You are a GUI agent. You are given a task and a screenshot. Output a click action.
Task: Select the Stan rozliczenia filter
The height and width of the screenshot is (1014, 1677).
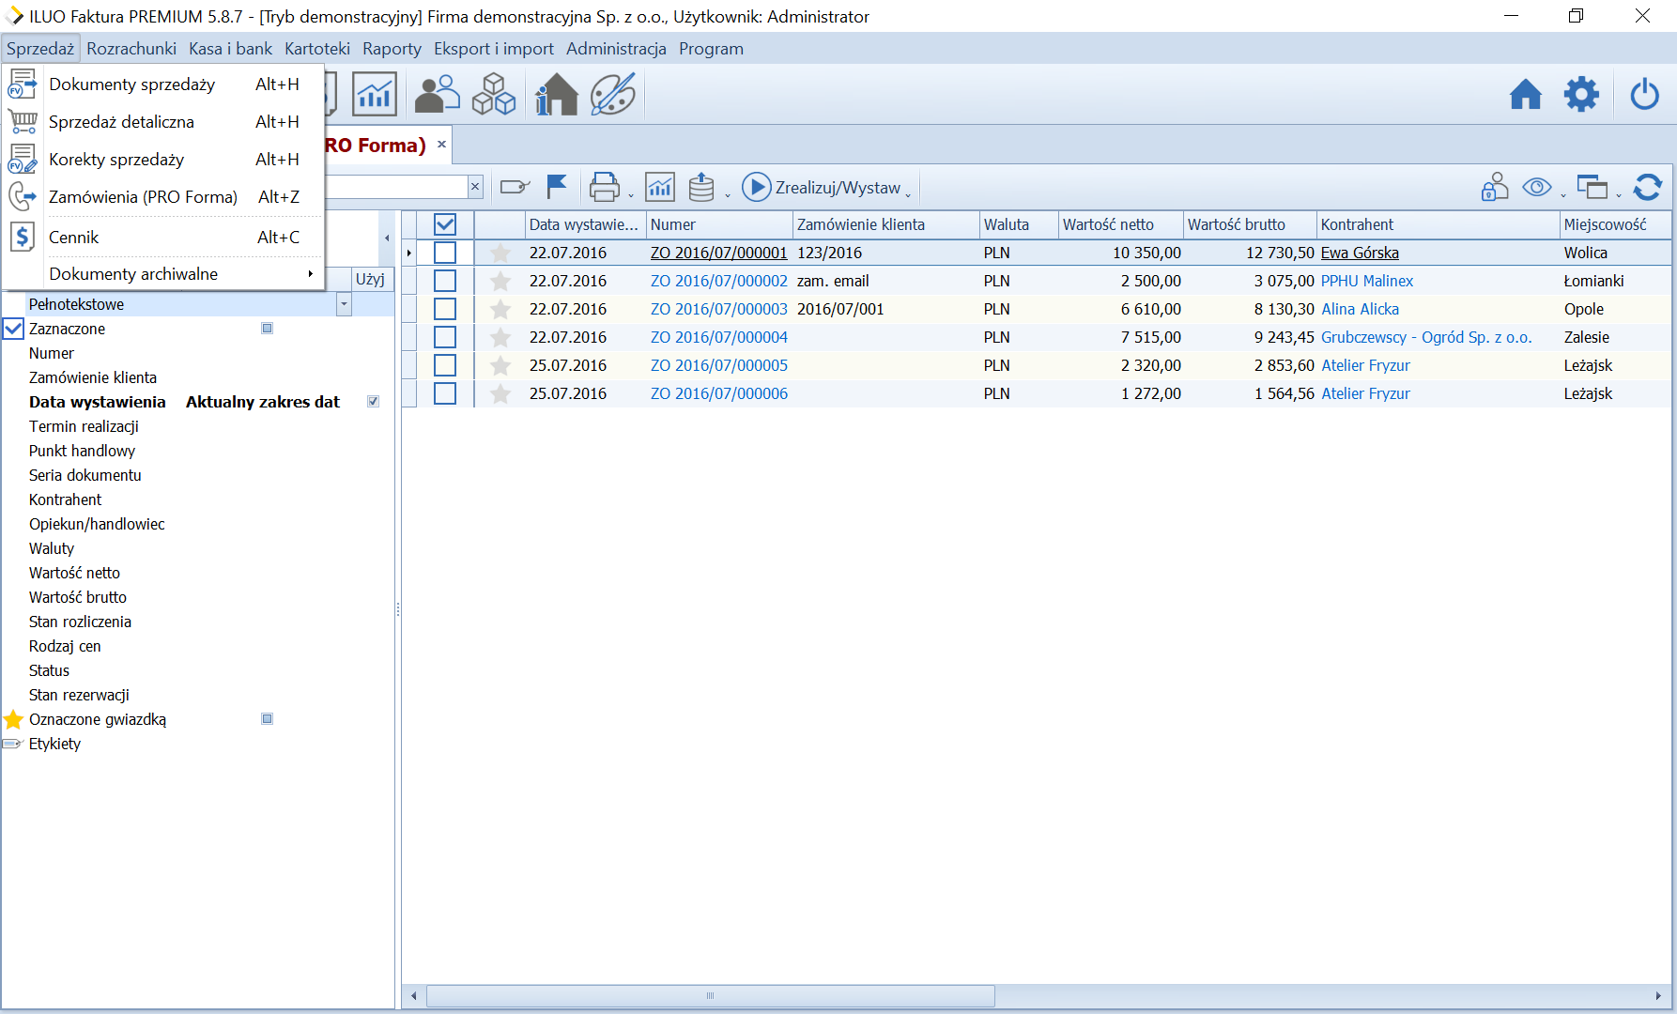(80, 622)
